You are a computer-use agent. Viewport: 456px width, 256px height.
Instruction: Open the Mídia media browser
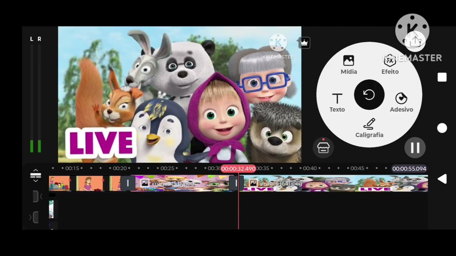click(x=348, y=65)
